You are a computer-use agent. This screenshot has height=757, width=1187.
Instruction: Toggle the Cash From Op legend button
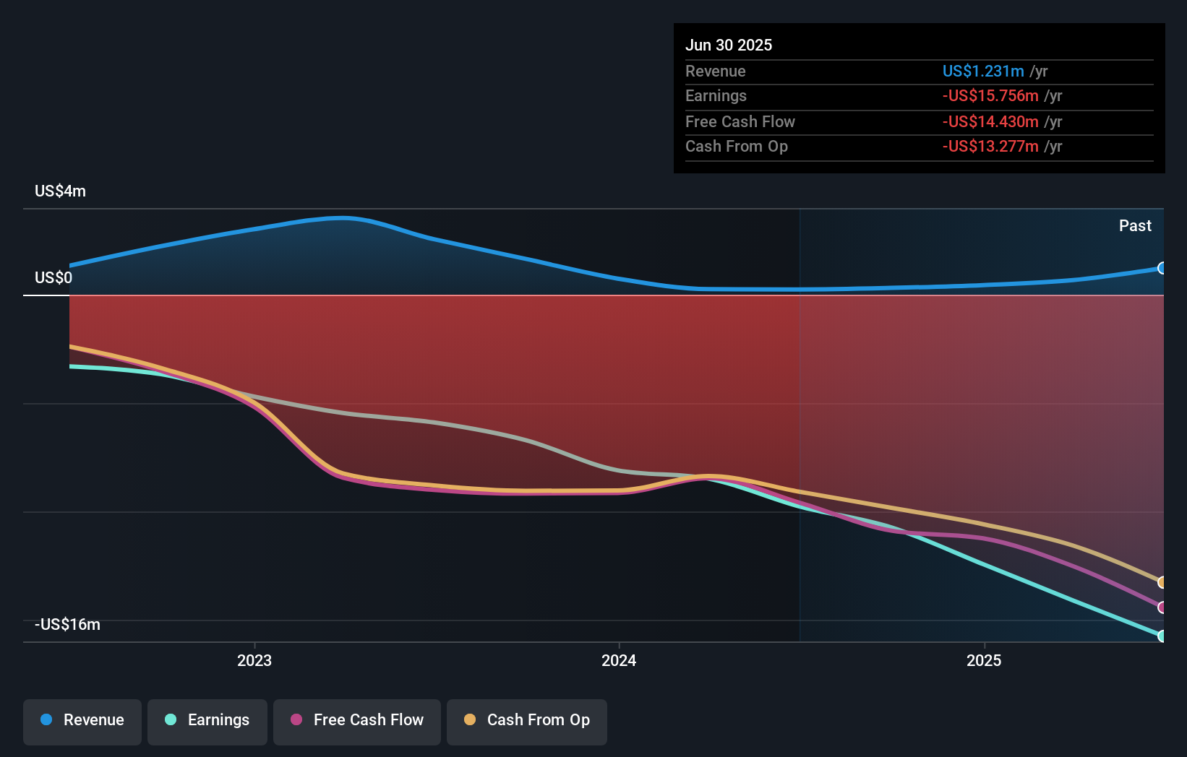[527, 722]
